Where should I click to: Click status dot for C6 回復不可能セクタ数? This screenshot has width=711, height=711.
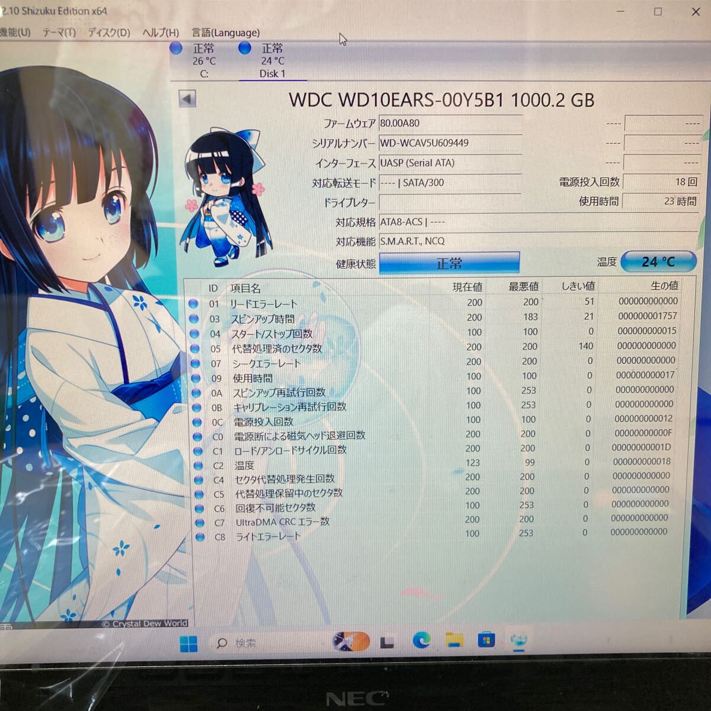(199, 508)
